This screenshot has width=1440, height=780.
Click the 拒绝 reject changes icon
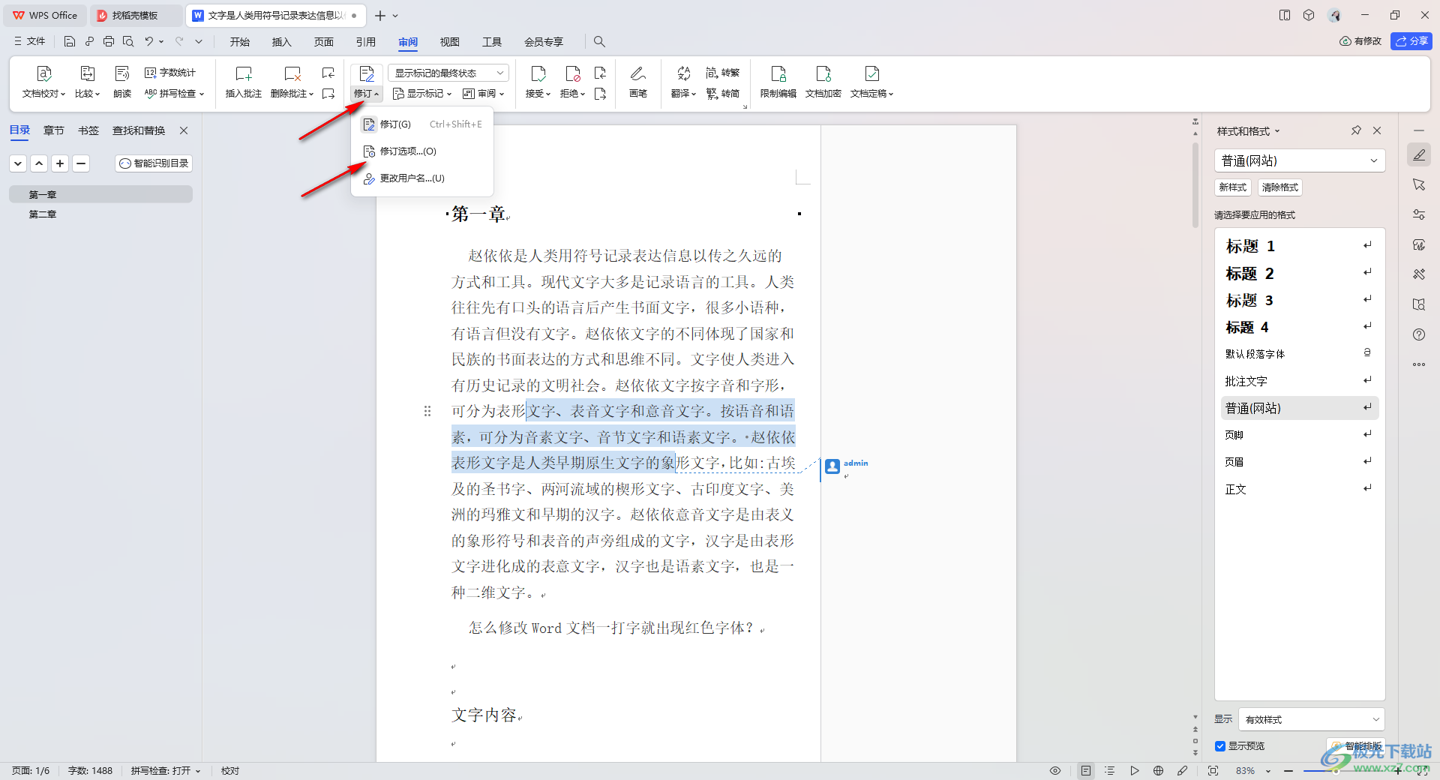coord(572,73)
